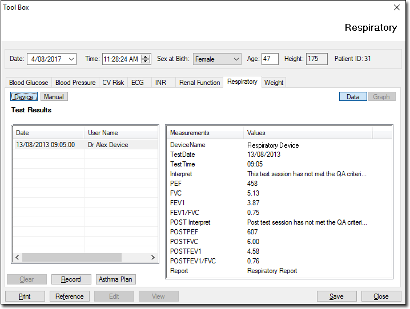
Task: Open the Asthma Plan
Action: click(x=115, y=279)
